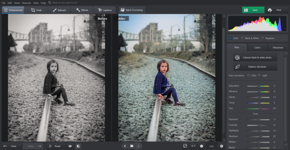
Task: Click the 'What do you want to do?' search field
Action: [65, 3]
